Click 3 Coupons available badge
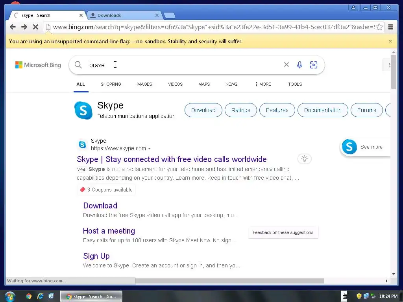 tap(106, 190)
